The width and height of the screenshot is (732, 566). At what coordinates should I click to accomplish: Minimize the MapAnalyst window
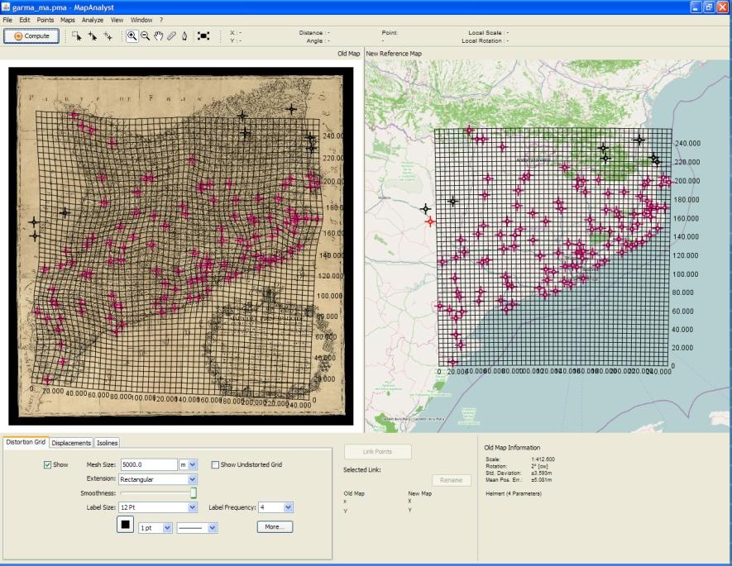[x=696, y=7]
